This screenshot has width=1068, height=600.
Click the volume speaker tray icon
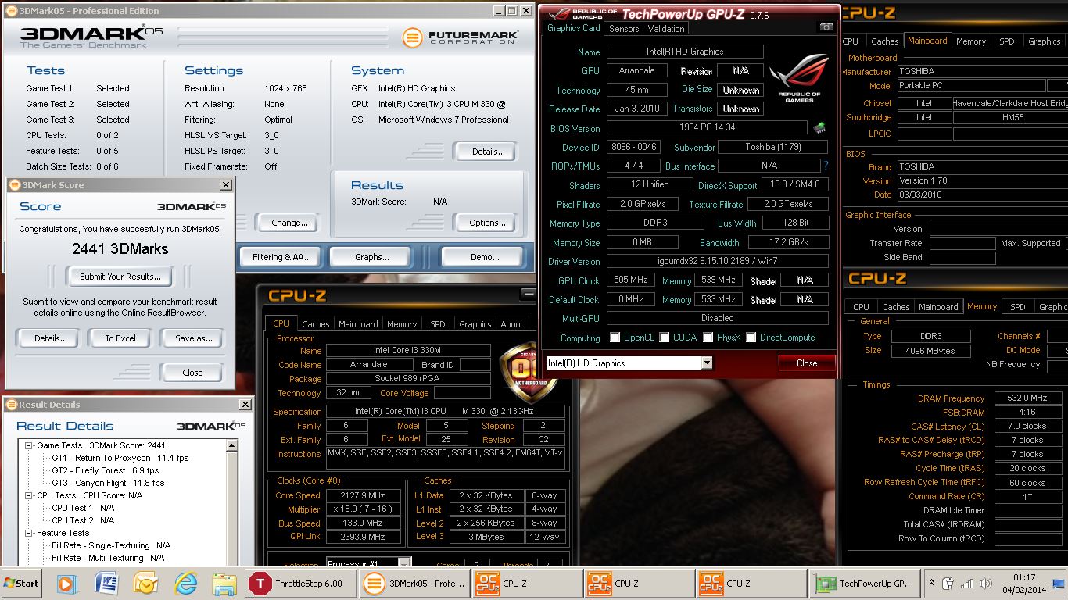point(984,583)
